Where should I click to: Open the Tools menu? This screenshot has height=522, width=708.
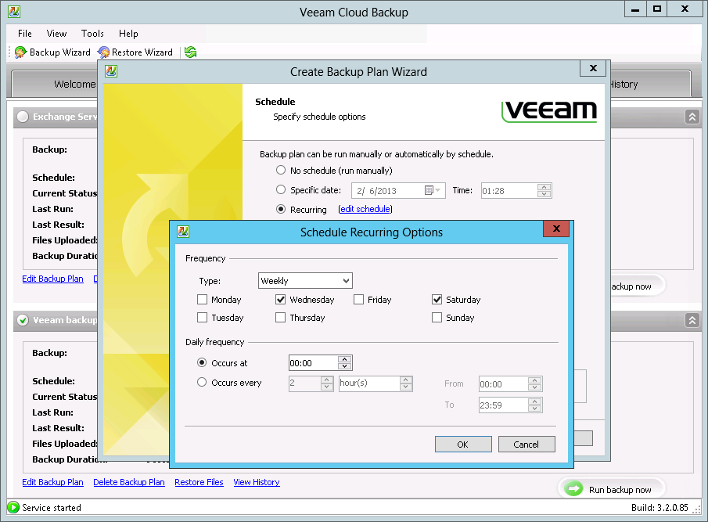pyautogui.click(x=92, y=34)
